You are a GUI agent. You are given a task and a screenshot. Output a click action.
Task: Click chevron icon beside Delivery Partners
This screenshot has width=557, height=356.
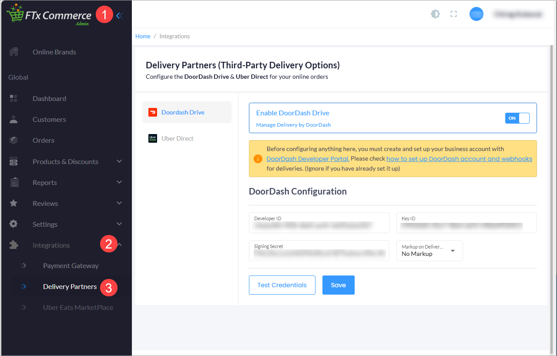pos(23,286)
